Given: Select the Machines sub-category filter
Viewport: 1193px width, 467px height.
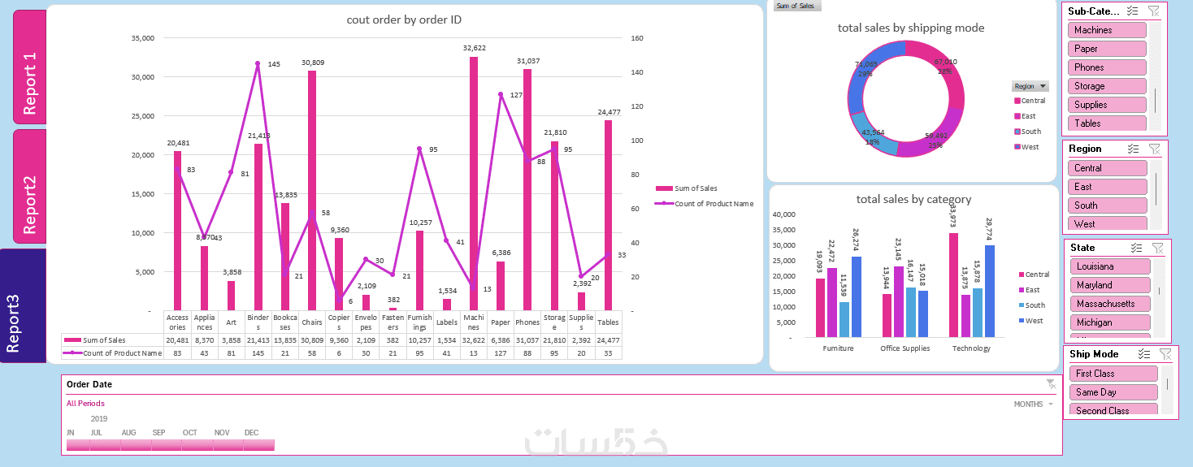Looking at the screenshot, I should (x=1107, y=30).
